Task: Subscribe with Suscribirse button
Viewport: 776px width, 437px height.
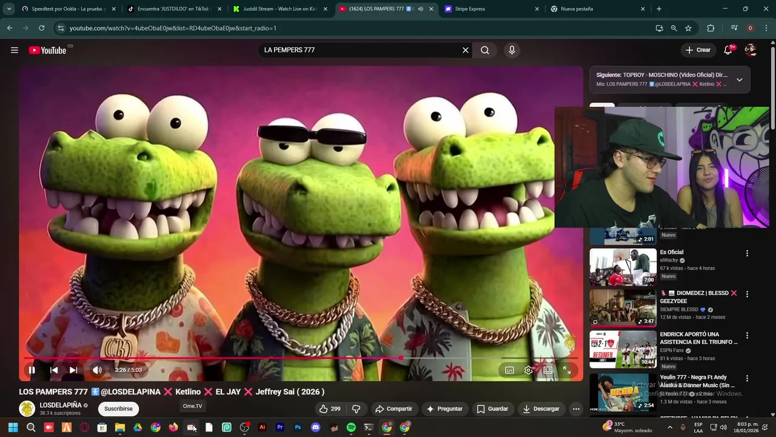Action: click(x=118, y=409)
